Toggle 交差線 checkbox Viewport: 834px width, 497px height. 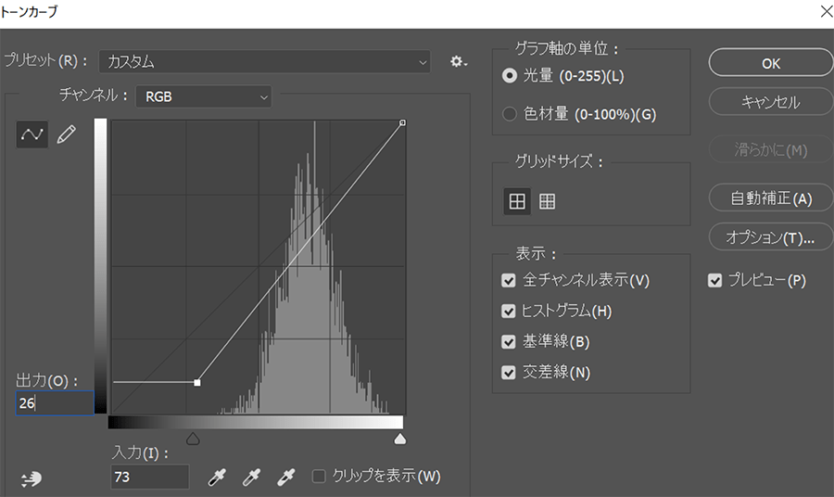(509, 373)
